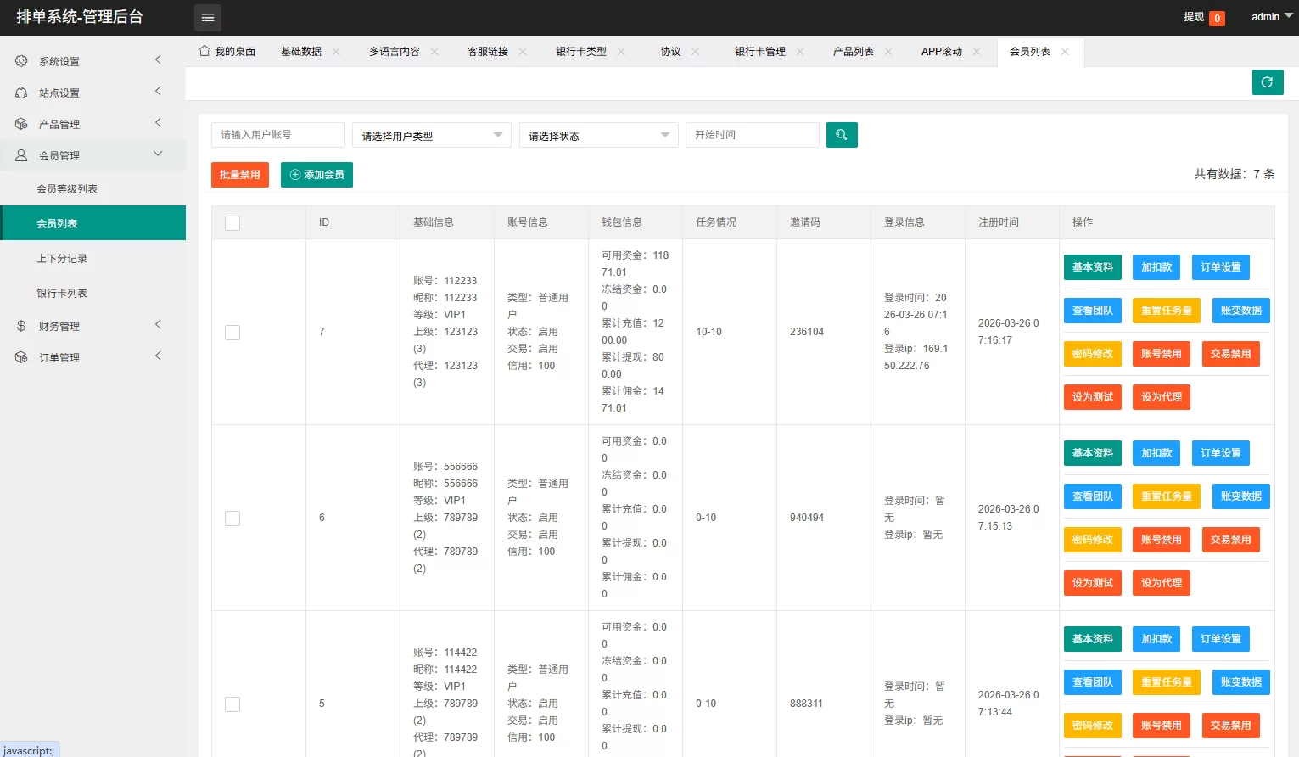
Task: Click the magnifier search icon button
Action: [x=842, y=135]
